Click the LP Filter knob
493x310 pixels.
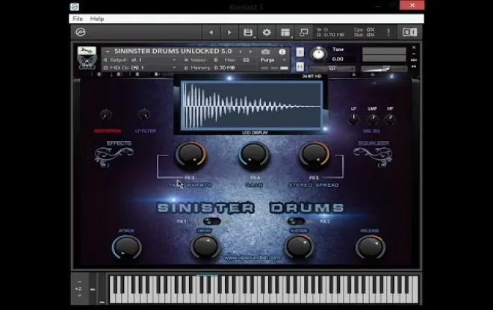(144, 114)
